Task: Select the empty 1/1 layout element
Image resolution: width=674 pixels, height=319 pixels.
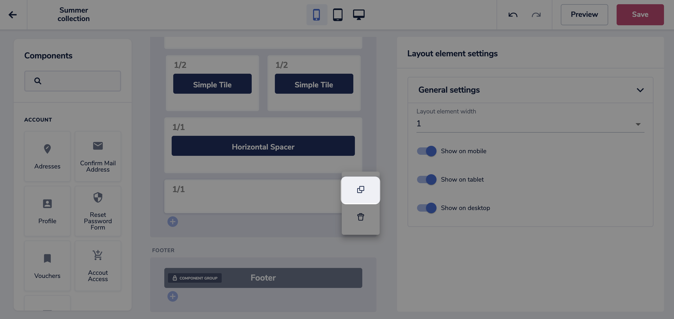Action: tap(253, 196)
